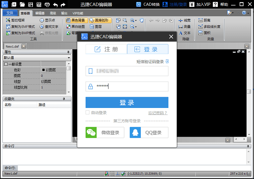The image size is (254, 179).
Task: Open the 文件 menu
Action: click(x=10, y=13)
